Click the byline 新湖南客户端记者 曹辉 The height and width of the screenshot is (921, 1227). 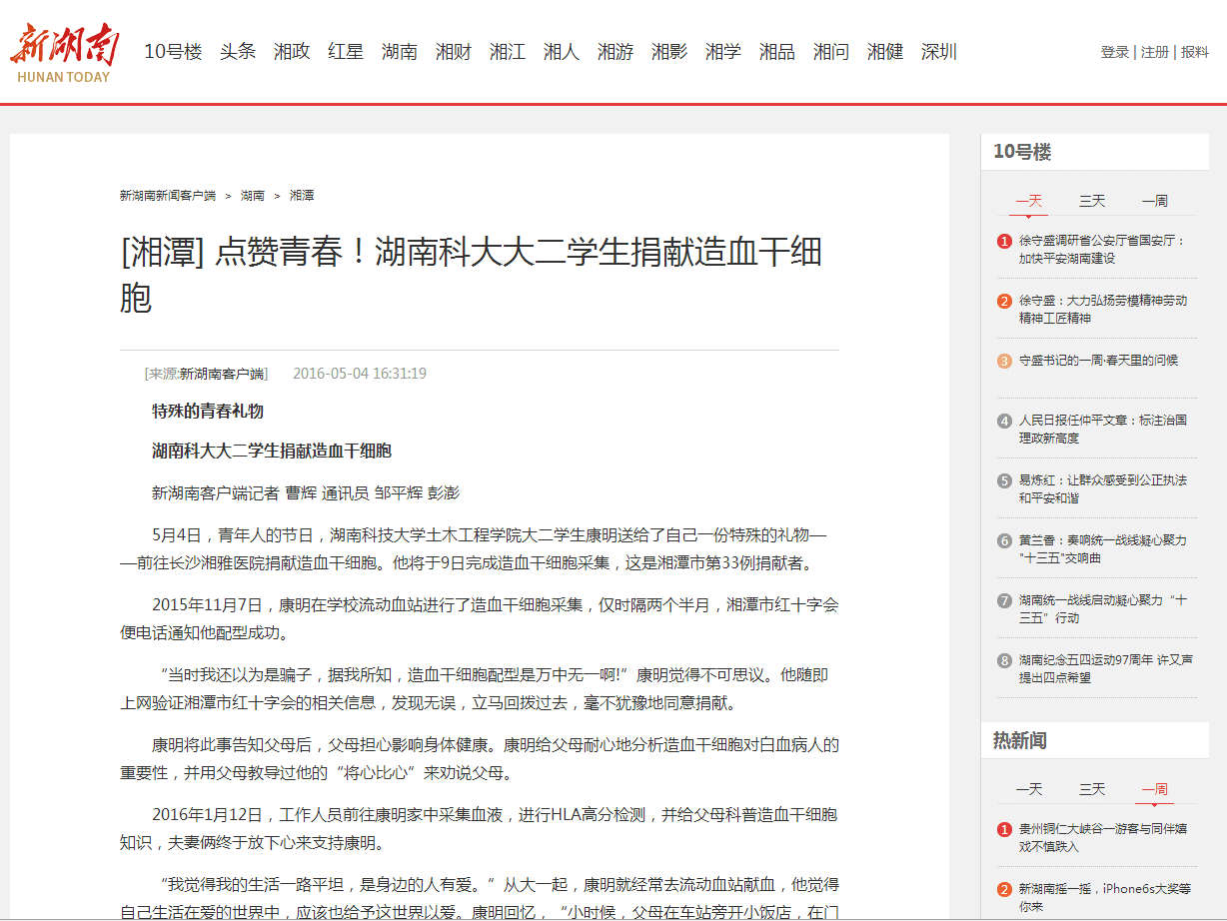306,492
